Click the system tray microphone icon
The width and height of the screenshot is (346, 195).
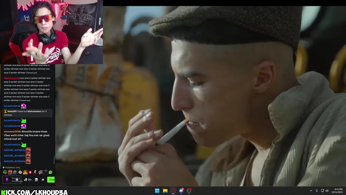point(317,191)
